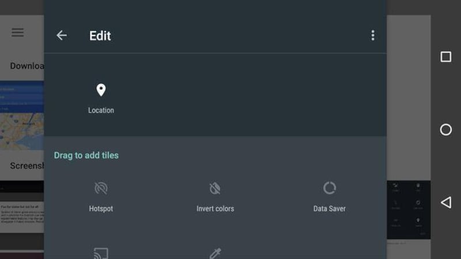The image size is (461, 259).
Task: Open the dark screenshot thumbnail at right
Action: tap(408, 209)
